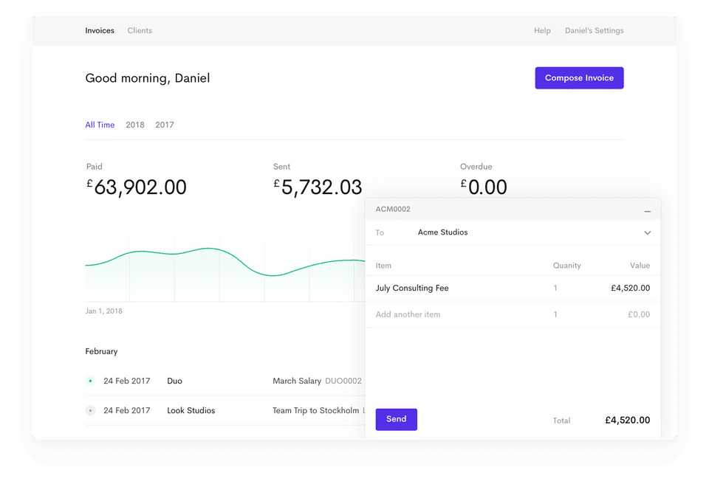Viewport: 709px width, 487px height.
Task: Click quantity of the Add another item row
Action: pyautogui.click(x=555, y=314)
